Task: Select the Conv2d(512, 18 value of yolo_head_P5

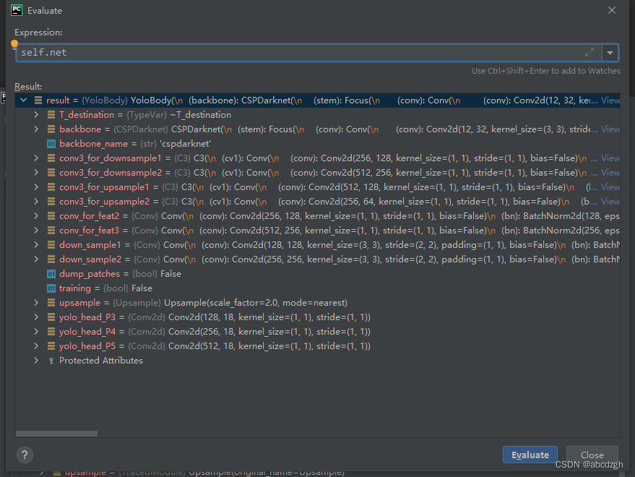Action: 269,346
